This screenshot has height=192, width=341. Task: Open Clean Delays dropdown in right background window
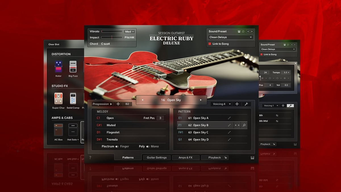click(x=278, y=49)
